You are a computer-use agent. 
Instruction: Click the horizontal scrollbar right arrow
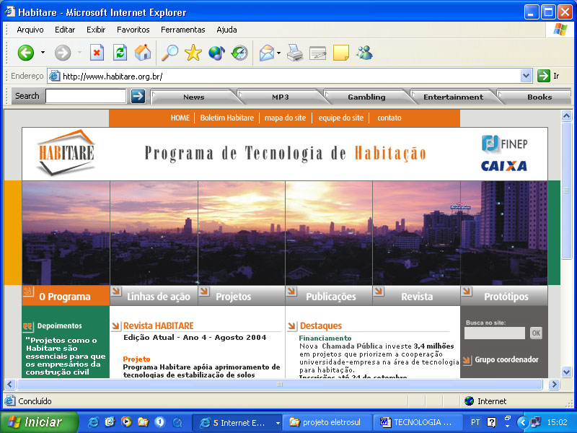tap(554, 385)
